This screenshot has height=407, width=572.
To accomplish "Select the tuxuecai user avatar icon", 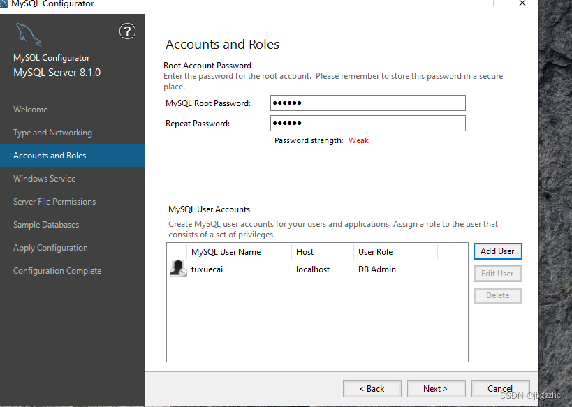I will (x=178, y=269).
